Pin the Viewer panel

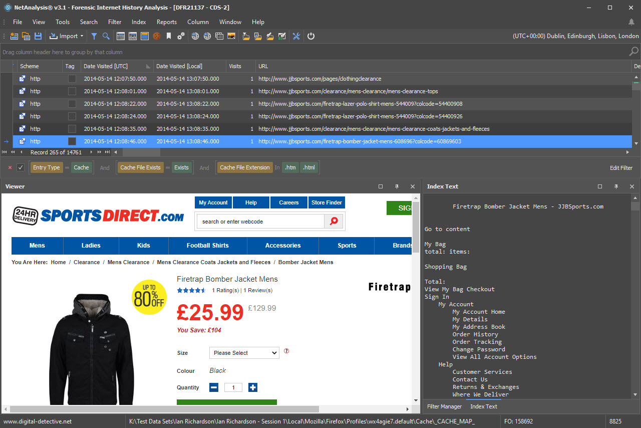397,186
